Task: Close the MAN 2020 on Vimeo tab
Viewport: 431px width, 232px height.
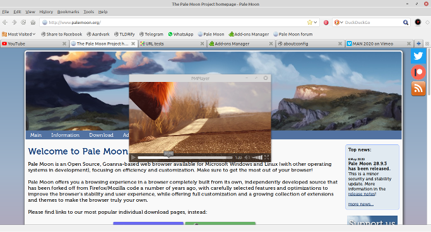Action: pyautogui.click(x=409, y=43)
